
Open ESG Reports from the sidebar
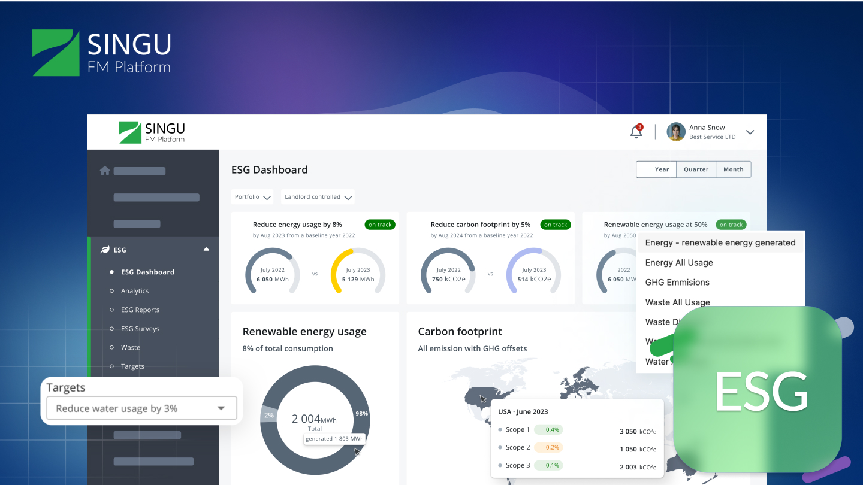coord(140,310)
